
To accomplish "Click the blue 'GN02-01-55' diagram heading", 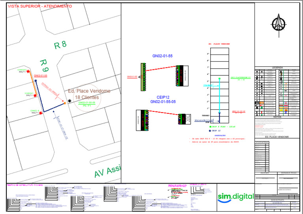I will point(163,56).
